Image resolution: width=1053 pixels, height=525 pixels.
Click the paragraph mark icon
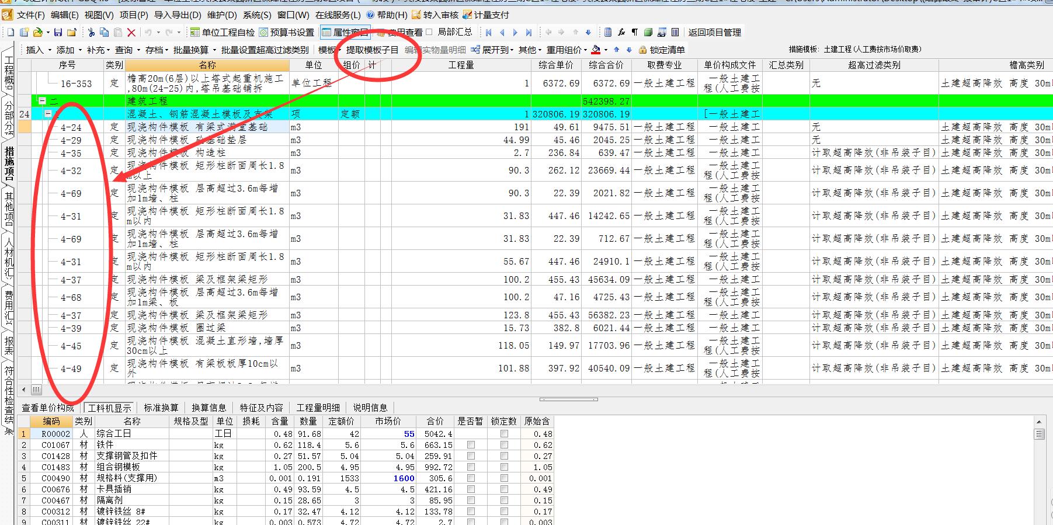point(635,32)
